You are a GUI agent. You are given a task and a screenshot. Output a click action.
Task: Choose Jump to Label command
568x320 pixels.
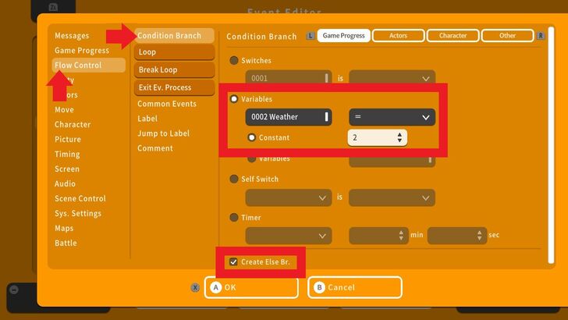coord(164,133)
